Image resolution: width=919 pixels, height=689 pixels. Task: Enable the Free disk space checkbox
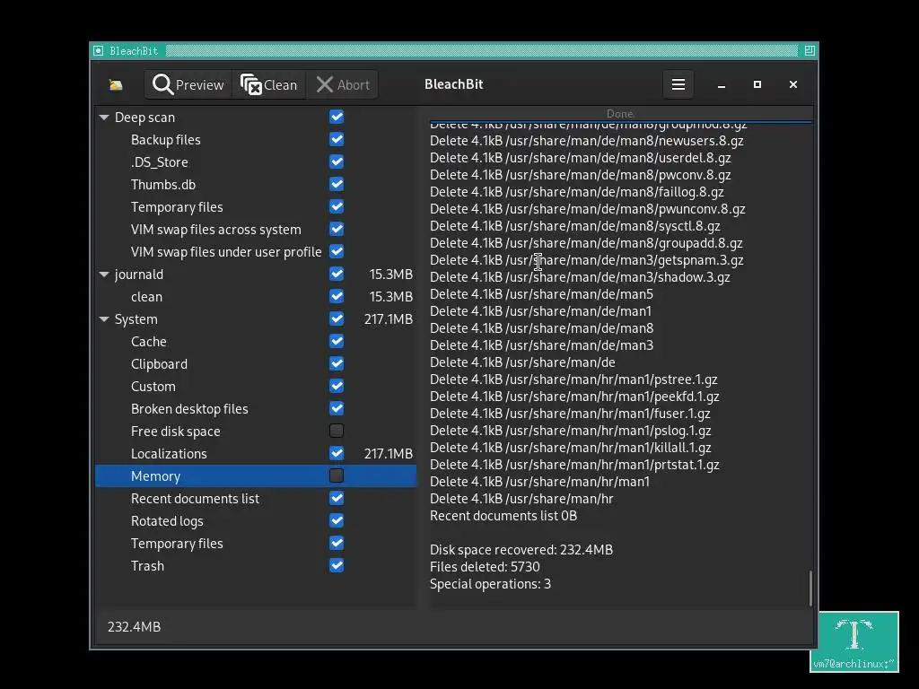[337, 432]
